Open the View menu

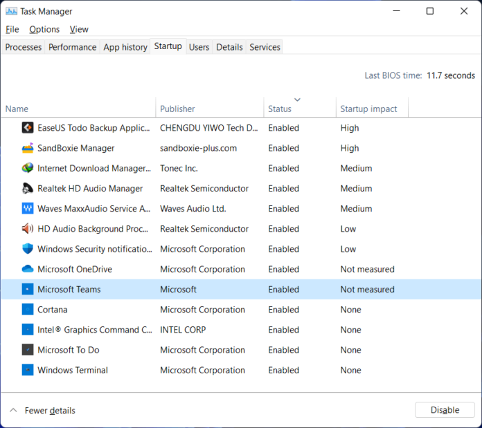pos(79,30)
